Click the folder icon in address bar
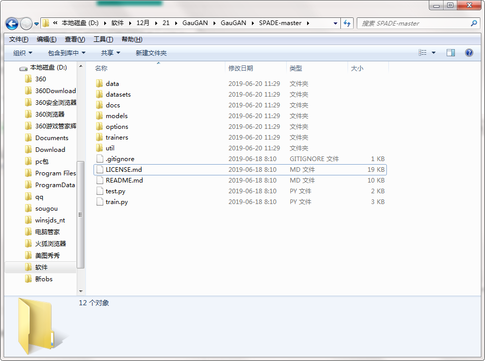The height and width of the screenshot is (361, 485). (46, 23)
